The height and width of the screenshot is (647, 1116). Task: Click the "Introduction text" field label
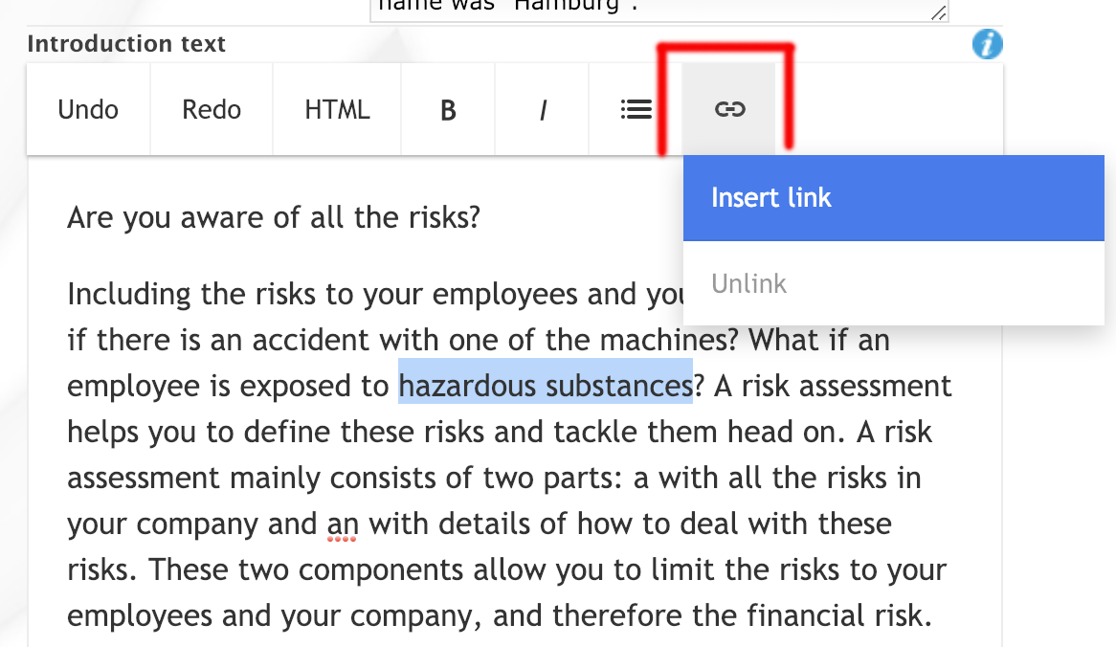pyautogui.click(x=126, y=44)
